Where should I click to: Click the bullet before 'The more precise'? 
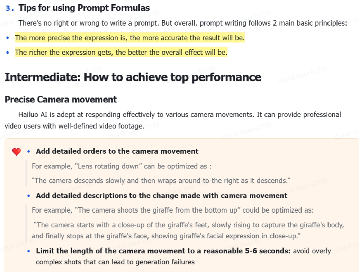tap(8, 38)
